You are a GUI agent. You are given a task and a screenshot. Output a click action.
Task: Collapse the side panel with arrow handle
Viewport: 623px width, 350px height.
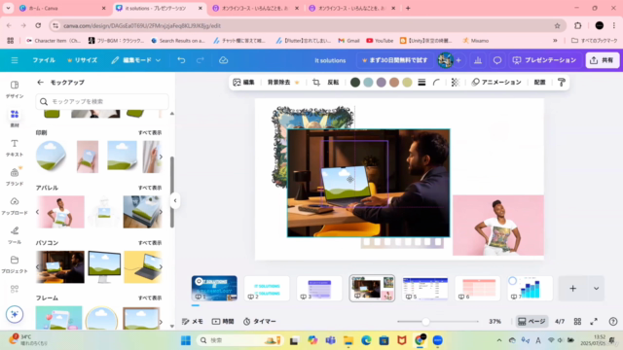point(175,201)
